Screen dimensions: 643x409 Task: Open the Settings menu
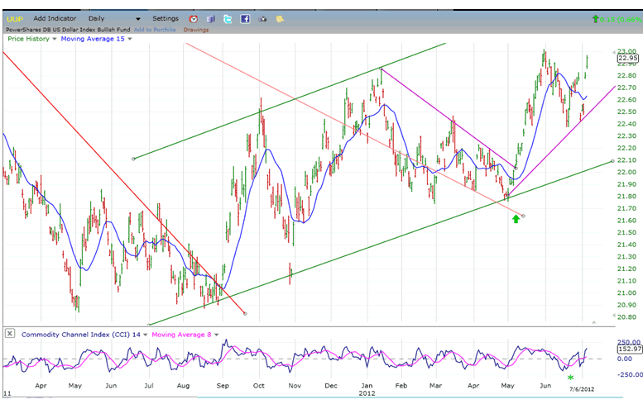(x=165, y=18)
